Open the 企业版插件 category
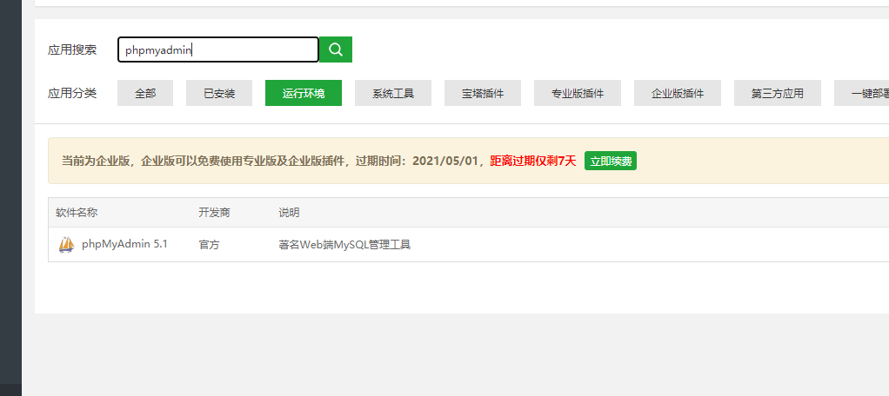The height and width of the screenshot is (396, 889). point(678,93)
